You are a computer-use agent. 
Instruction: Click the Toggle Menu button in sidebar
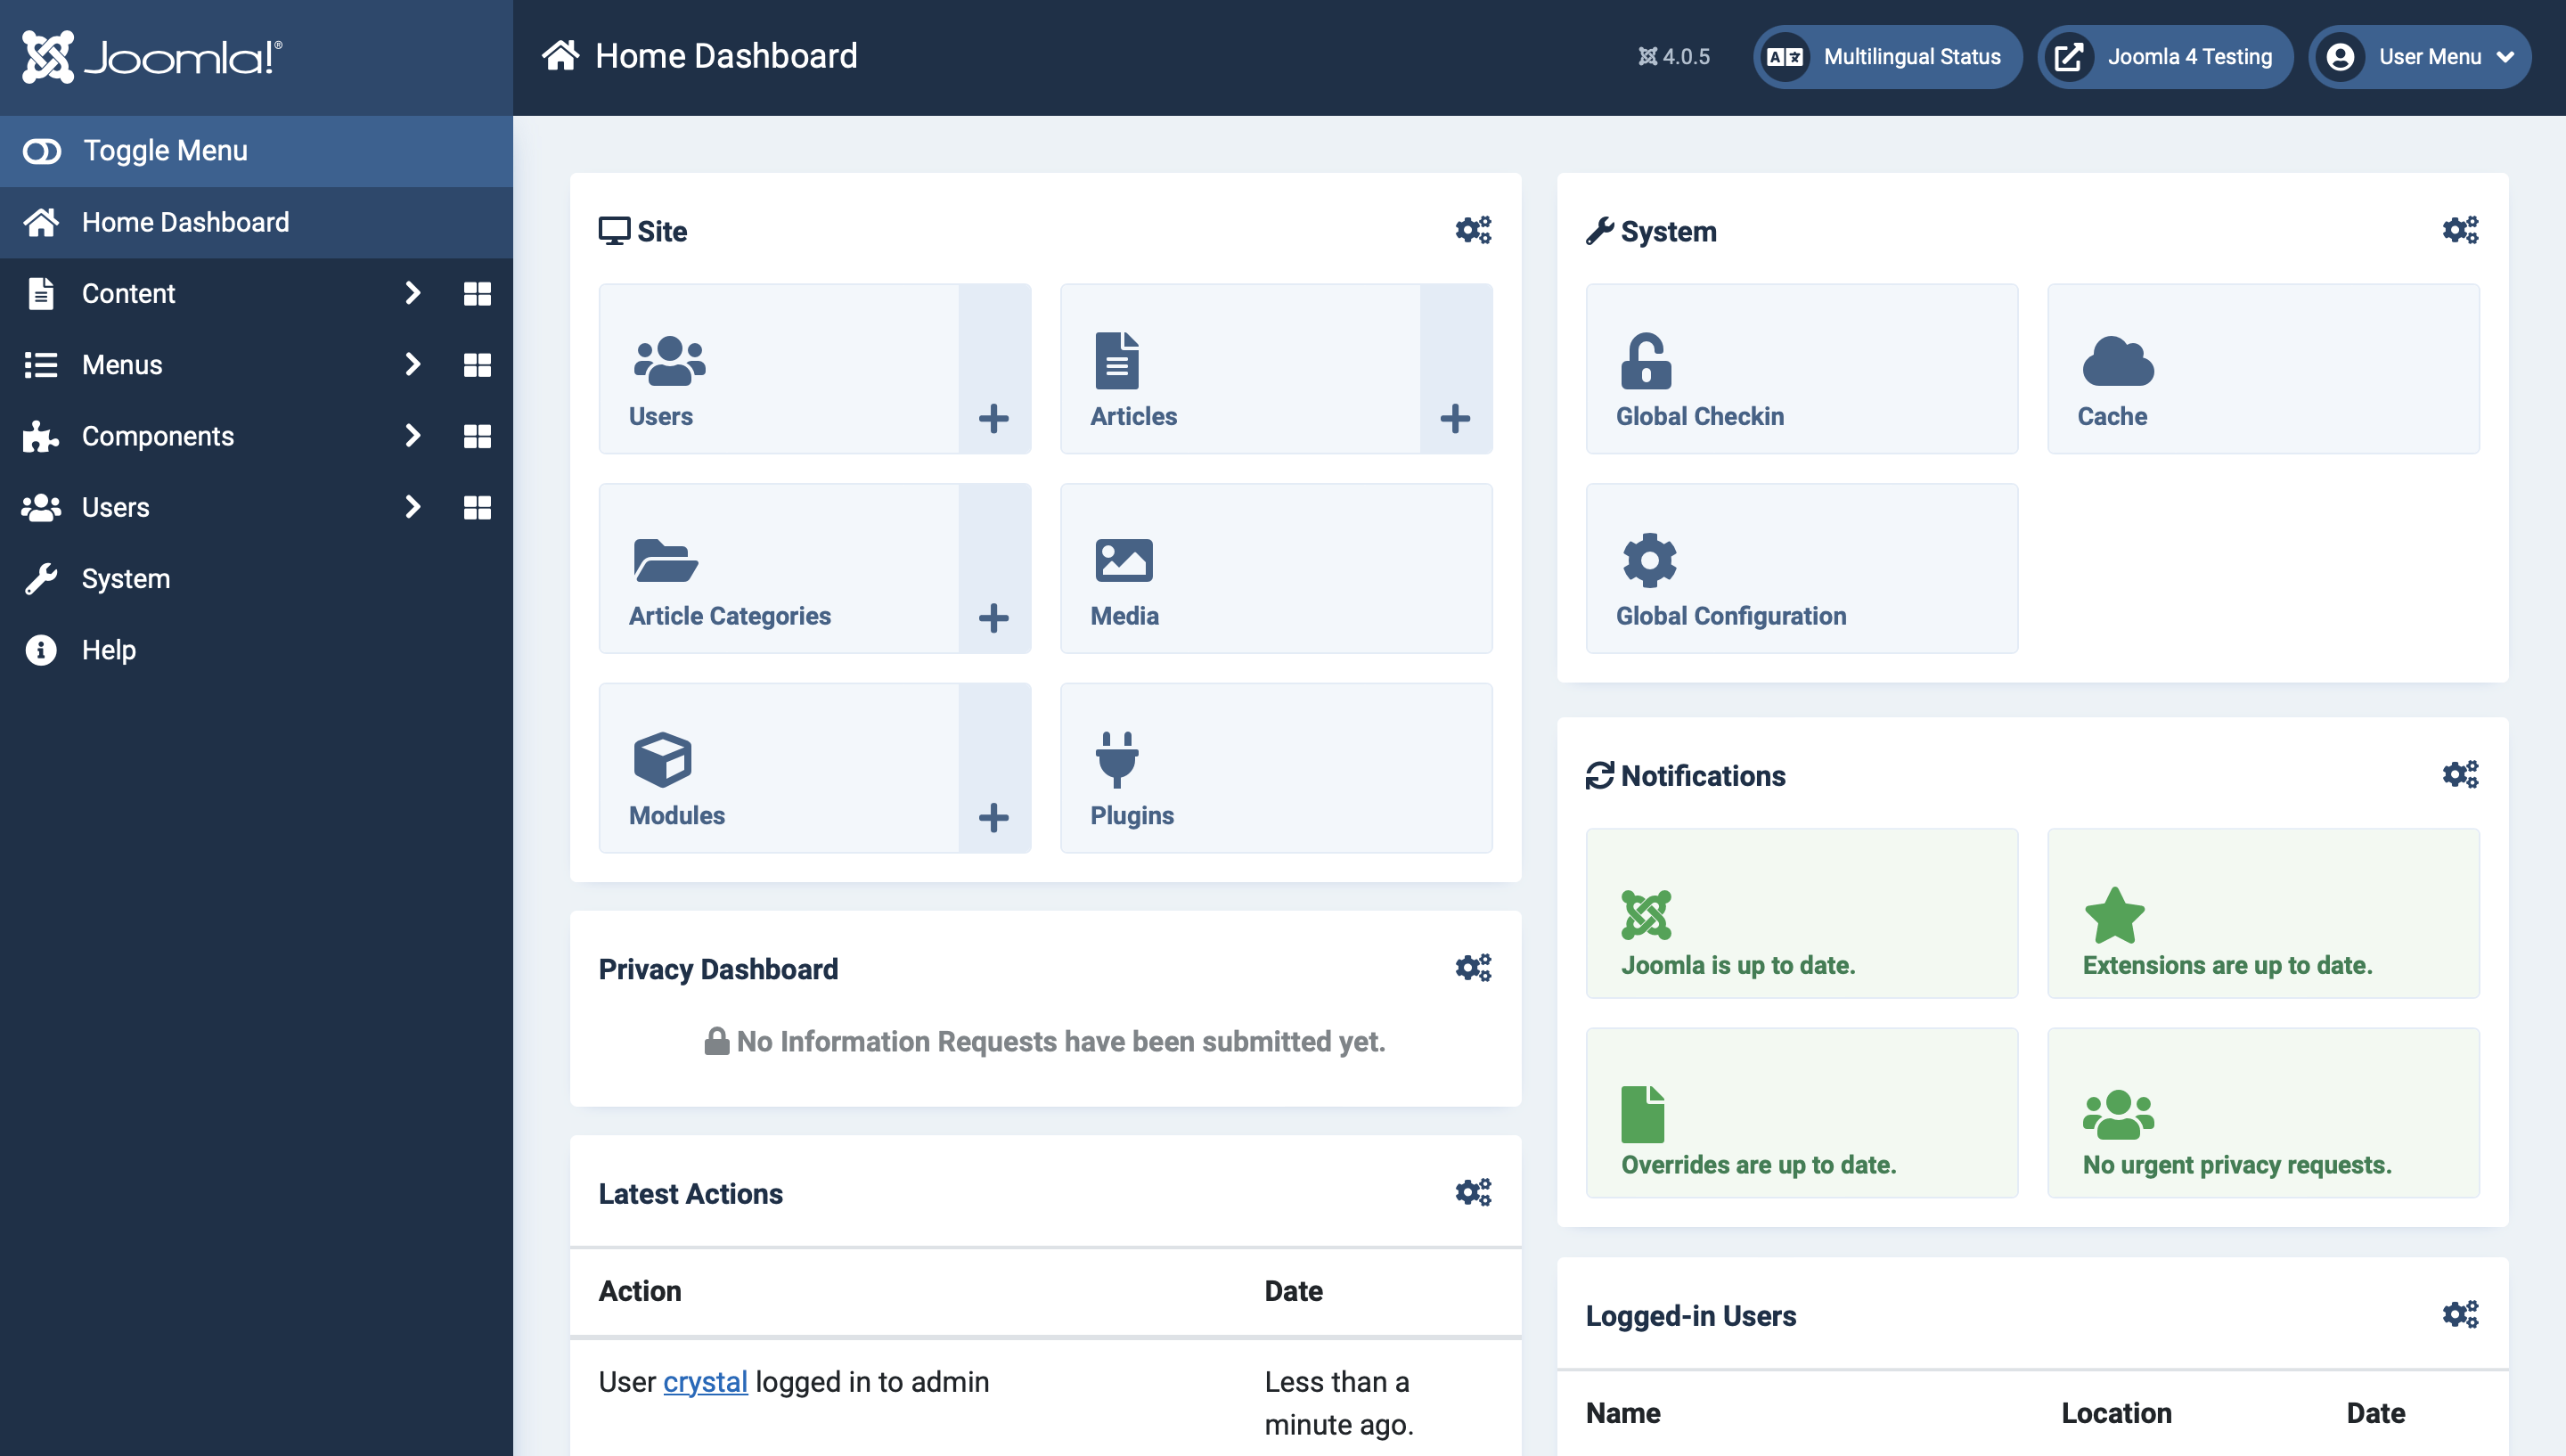(x=256, y=150)
